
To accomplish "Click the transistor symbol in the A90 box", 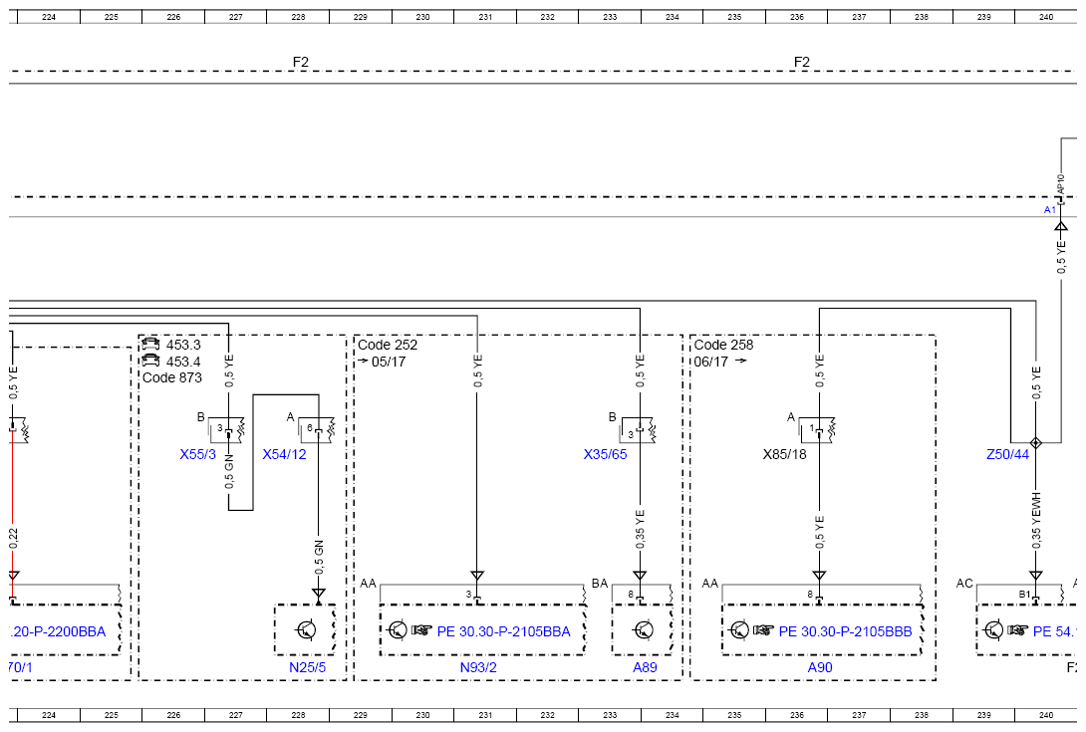I will [740, 629].
